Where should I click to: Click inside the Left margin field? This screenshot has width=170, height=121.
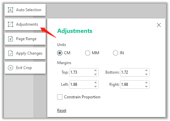pos(84,85)
